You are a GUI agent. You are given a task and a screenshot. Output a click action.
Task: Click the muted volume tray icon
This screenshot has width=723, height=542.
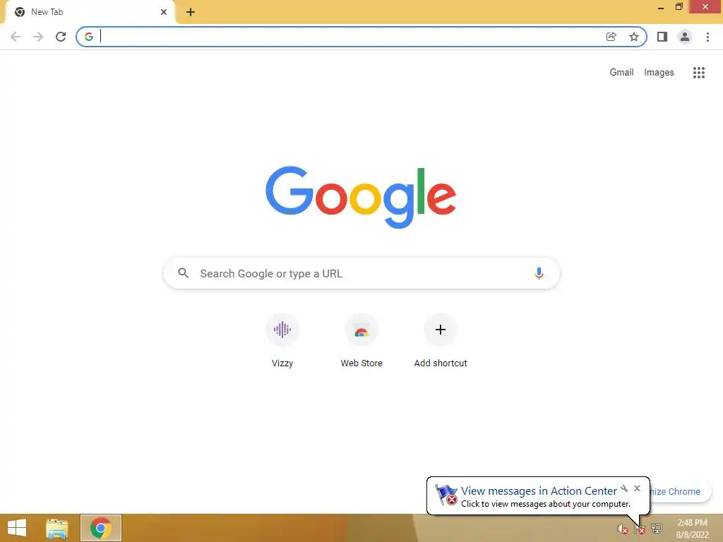click(x=623, y=529)
